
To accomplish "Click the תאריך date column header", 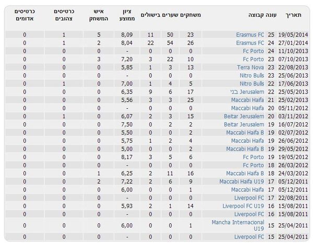I will (293, 15).
